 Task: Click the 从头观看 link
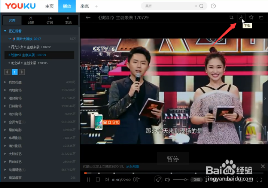point(133,166)
